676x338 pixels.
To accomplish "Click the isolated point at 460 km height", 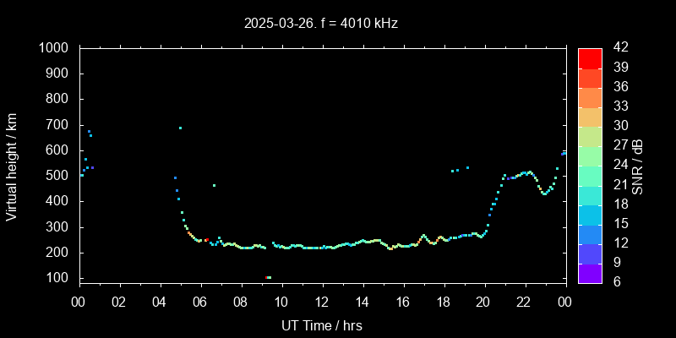I will click(214, 185).
